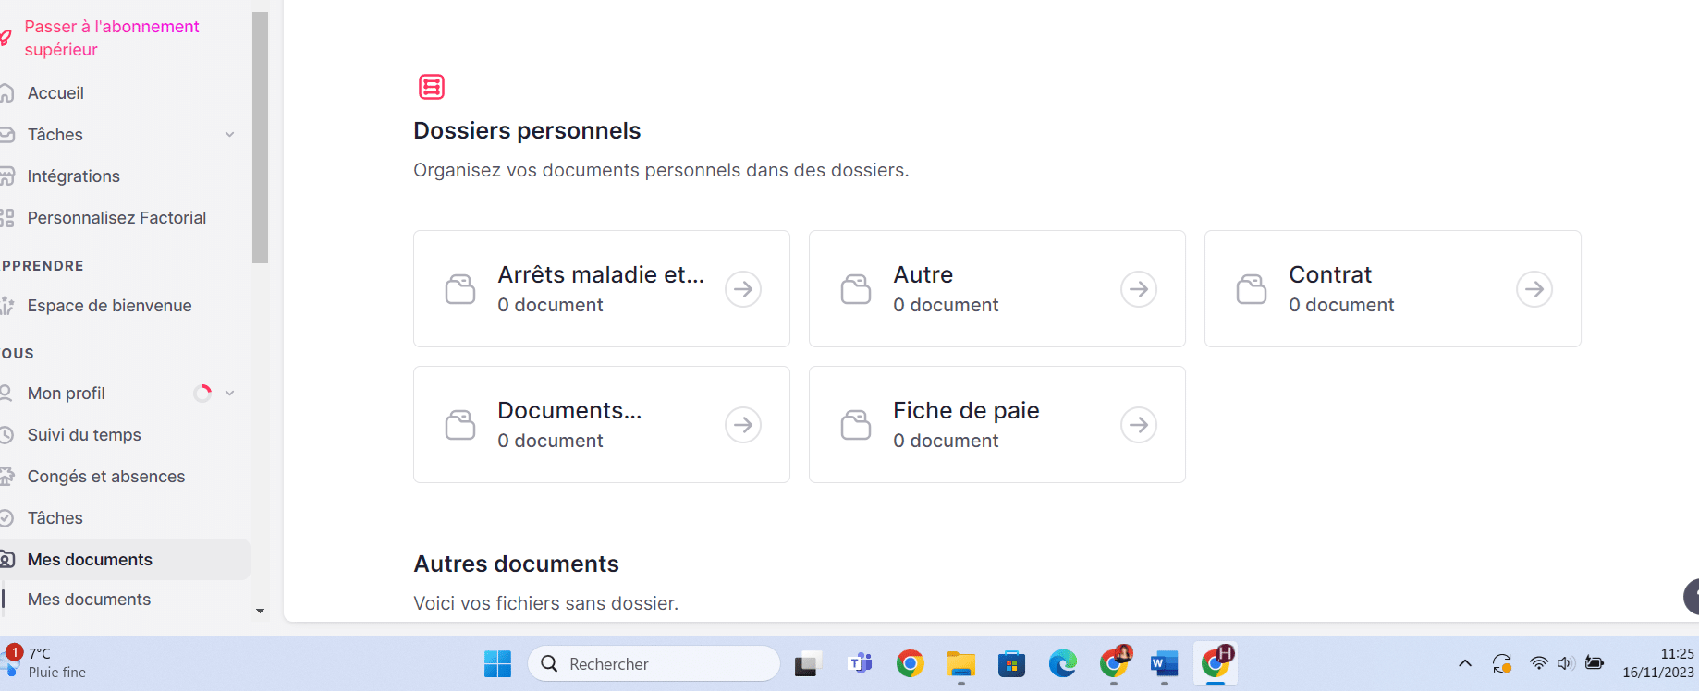Image resolution: width=1699 pixels, height=691 pixels.
Task: Show hidden system tray icons
Action: (1465, 663)
